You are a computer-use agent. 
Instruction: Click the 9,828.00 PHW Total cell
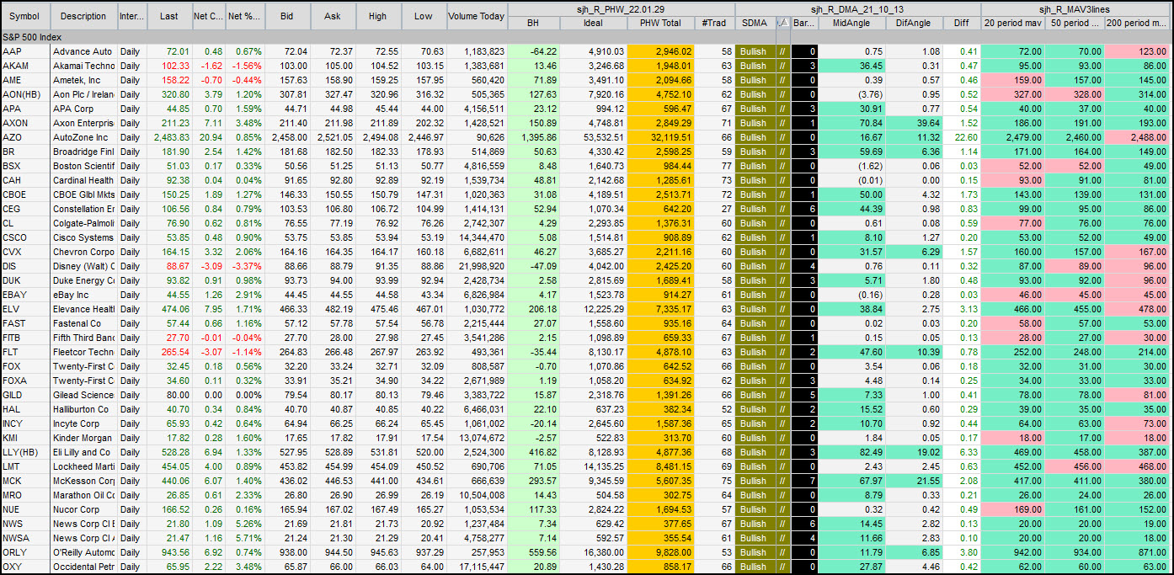tap(660, 553)
